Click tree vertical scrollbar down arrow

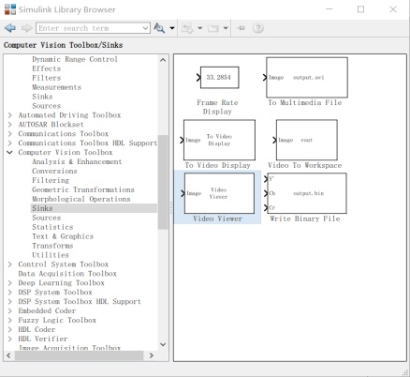tap(163, 344)
